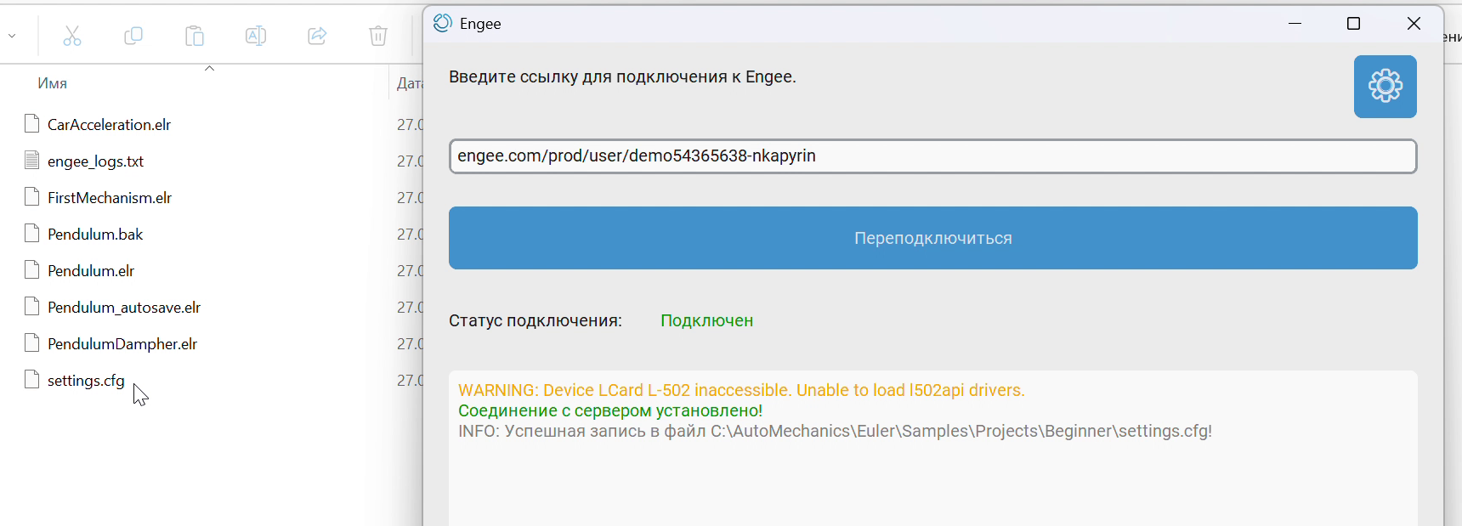Click the Cut scissors icon in Explorer
The height and width of the screenshot is (526, 1462).
72,36
